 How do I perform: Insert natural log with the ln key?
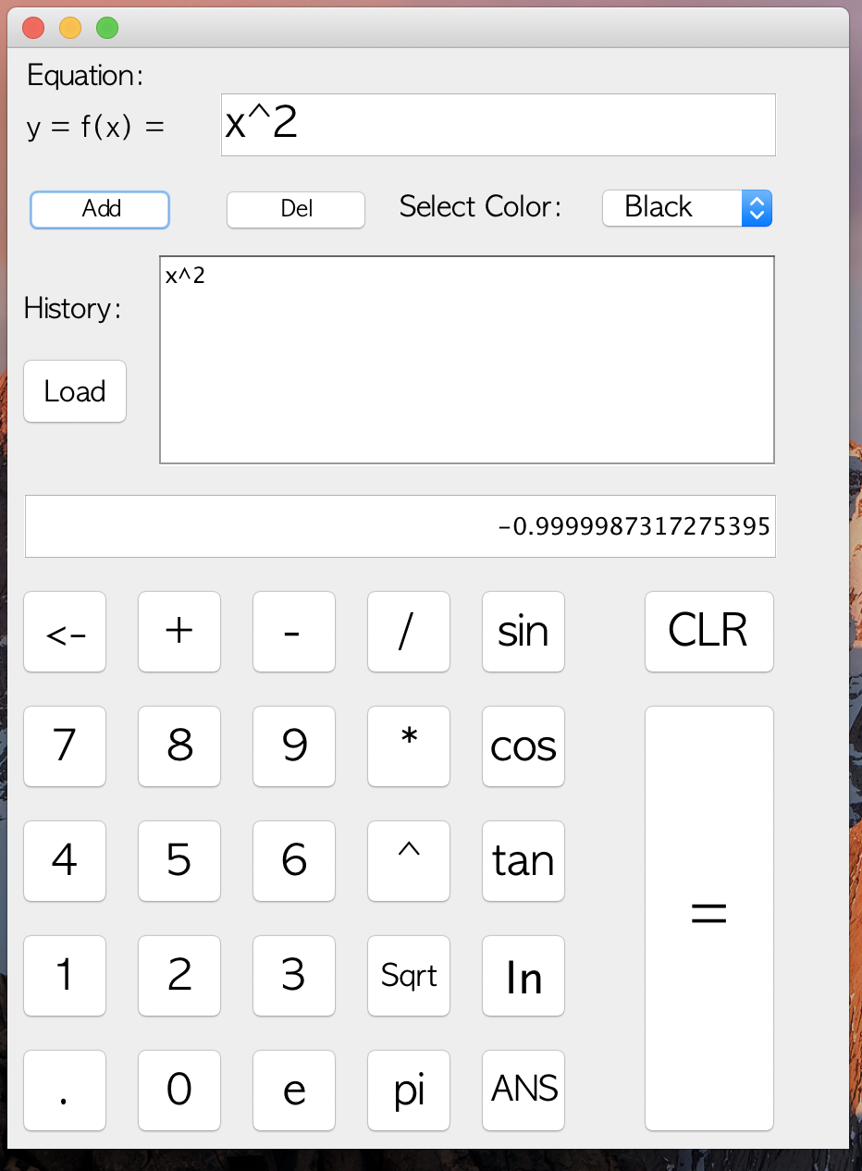(x=523, y=976)
